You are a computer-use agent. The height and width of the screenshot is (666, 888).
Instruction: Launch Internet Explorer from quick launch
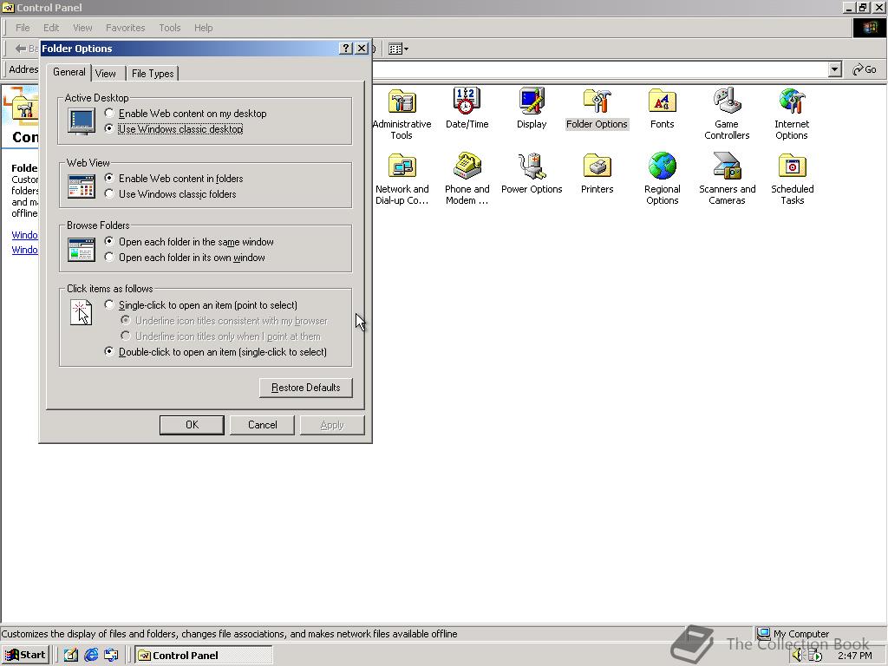click(91, 656)
